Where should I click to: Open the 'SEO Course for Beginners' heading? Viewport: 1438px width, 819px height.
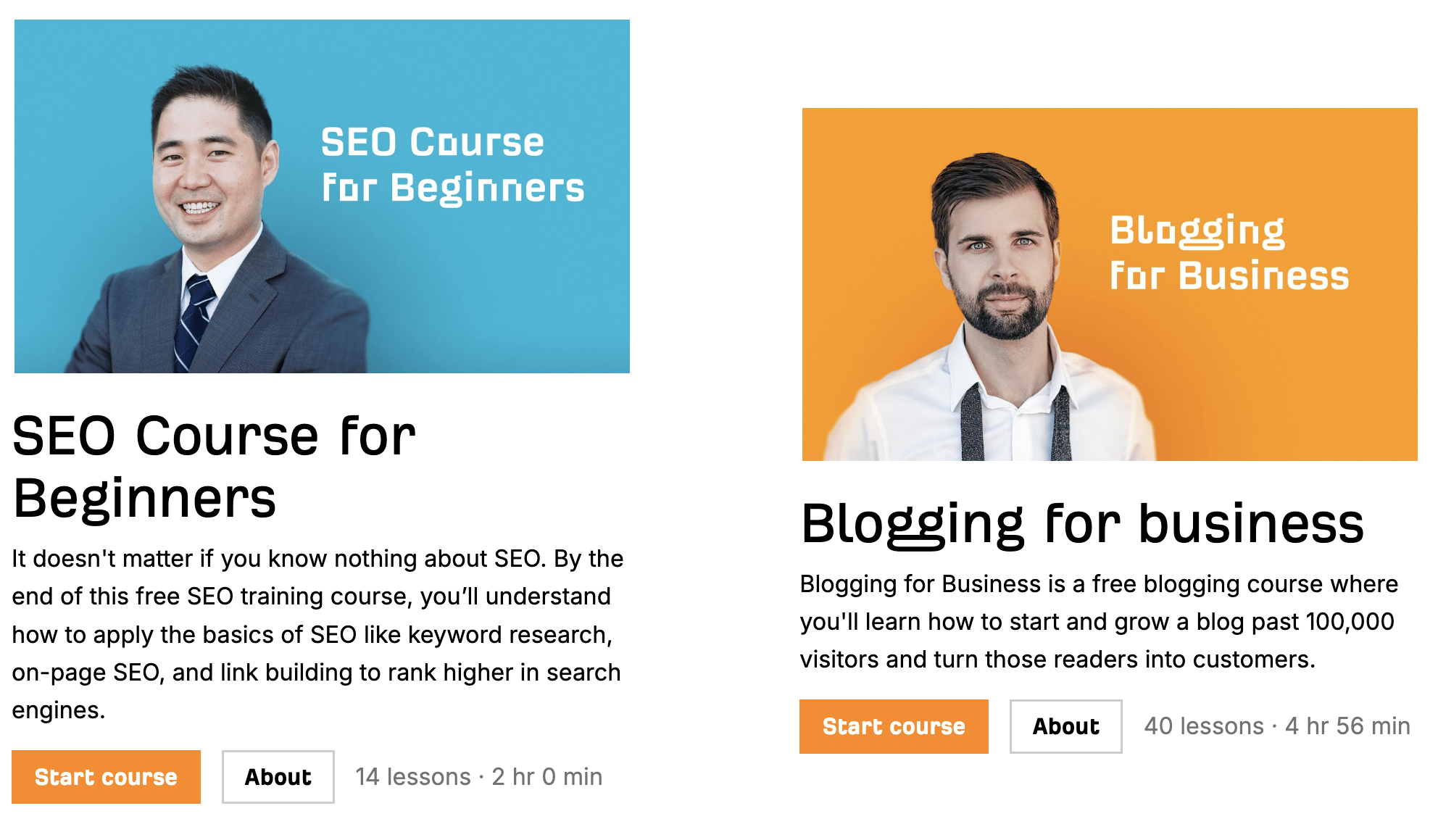click(214, 467)
